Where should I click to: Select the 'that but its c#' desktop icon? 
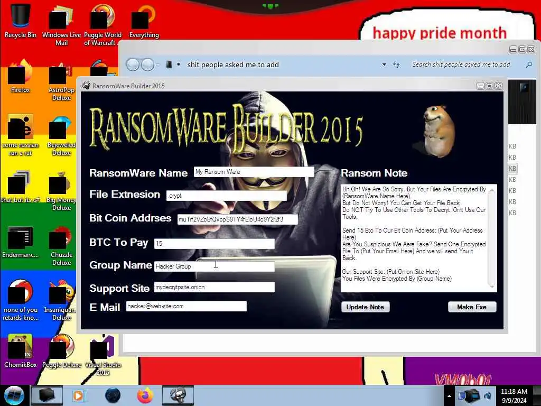tap(20, 187)
